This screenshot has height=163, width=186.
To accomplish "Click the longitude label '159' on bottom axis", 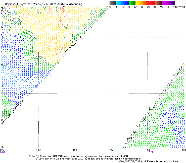I will (111, 150).
